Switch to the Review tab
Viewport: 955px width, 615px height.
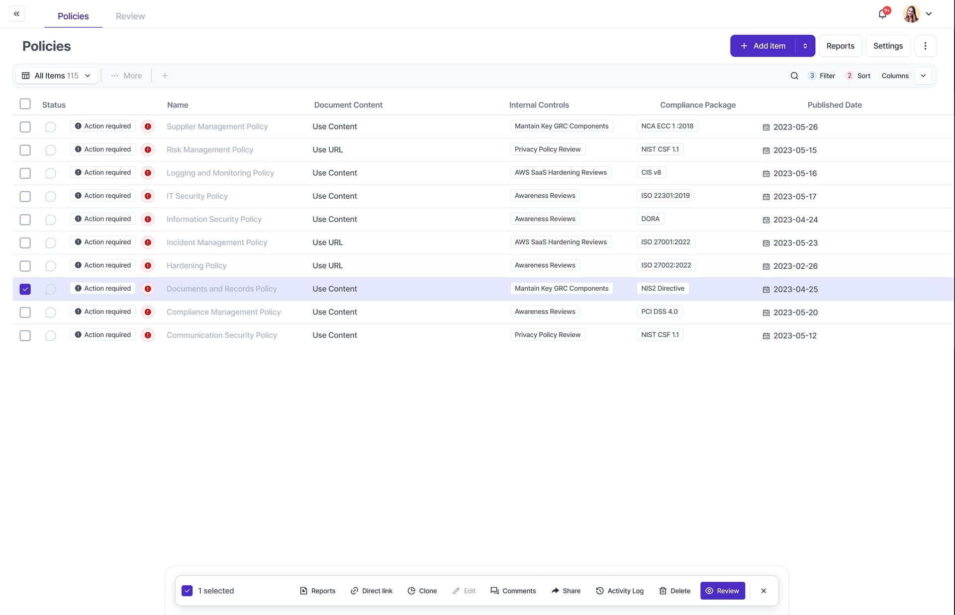tap(130, 16)
